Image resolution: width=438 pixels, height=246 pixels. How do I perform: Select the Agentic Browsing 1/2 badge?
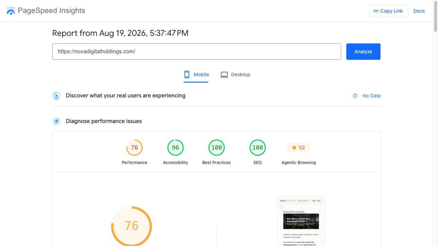298,148
